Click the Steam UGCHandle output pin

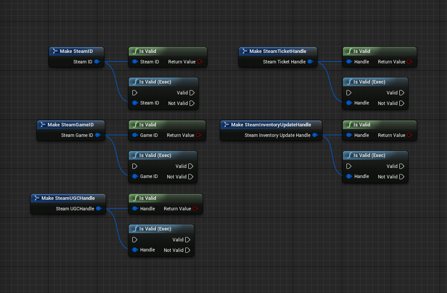coord(99,209)
